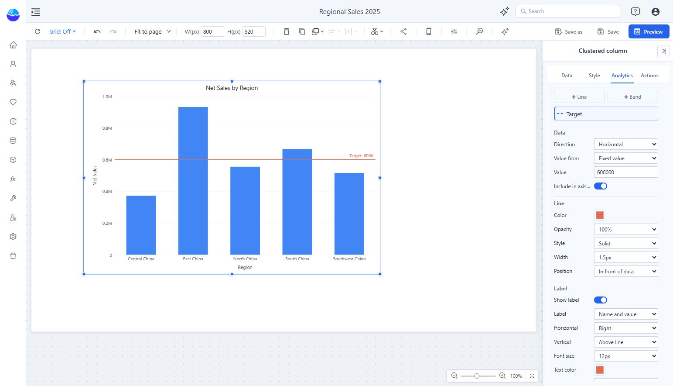Click the Value input field showing 600000
Viewport: 673px width, 386px height.
(x=626, y=172)
